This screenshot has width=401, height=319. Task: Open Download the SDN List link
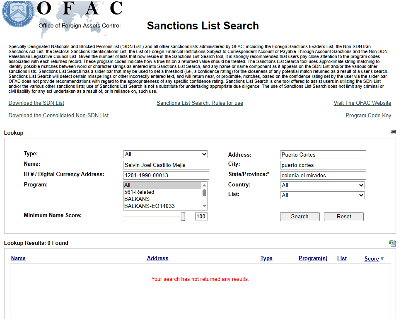tap(36, 103)
